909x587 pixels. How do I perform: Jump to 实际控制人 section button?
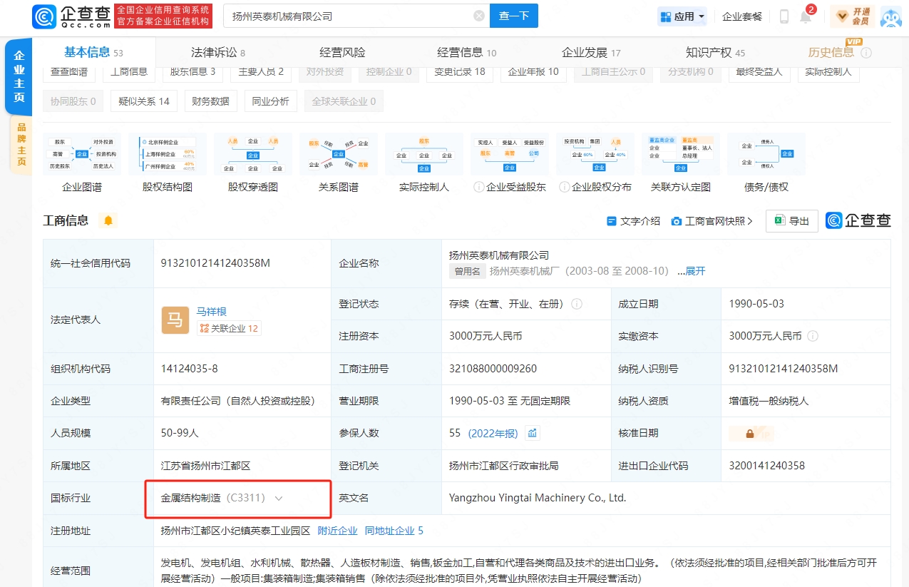(828, 72)
